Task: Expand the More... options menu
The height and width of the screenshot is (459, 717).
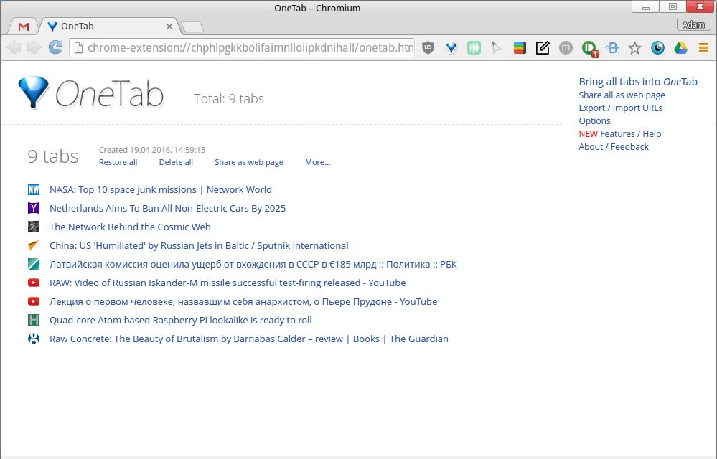Action: 318,162
